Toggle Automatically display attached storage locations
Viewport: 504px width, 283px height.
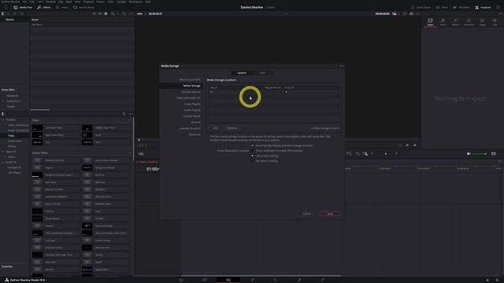coord(252,145)
